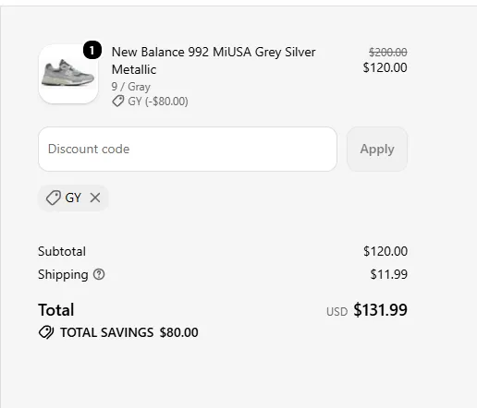Click the Apply discount button

tap(377, 149)
